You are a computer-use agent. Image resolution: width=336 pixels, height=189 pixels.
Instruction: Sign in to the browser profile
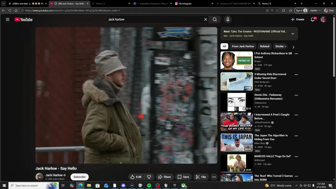tap(301, 10)
